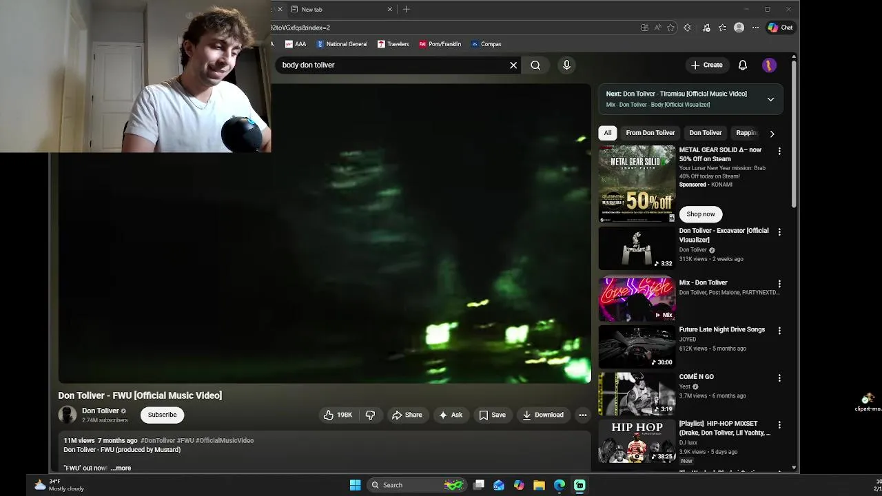The width and height of the screenshot is (882, 496).
Task: Open Don Toliver channel name link
Action: 101,411
